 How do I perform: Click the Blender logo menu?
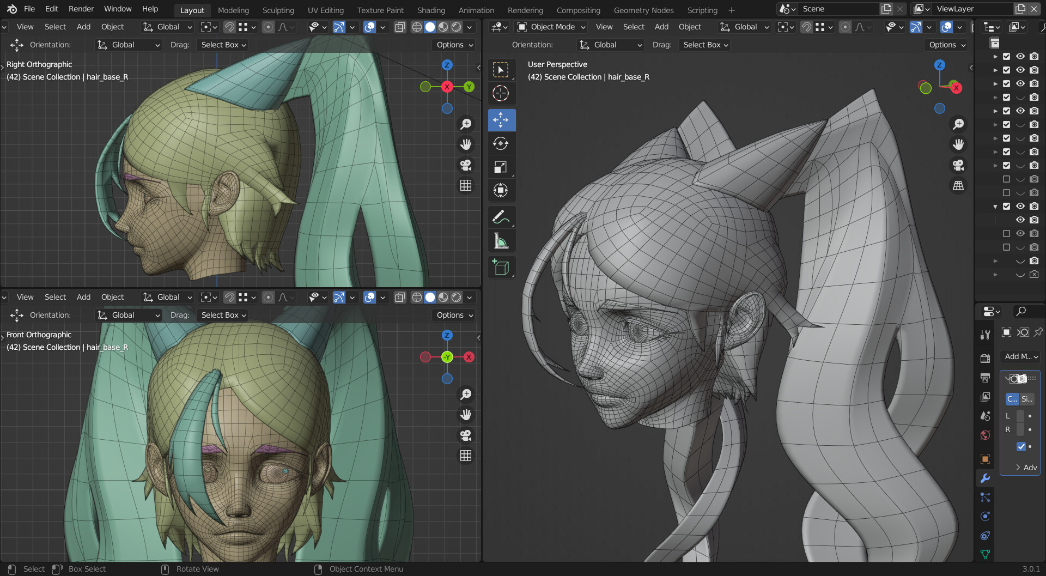tap(12, 9)
